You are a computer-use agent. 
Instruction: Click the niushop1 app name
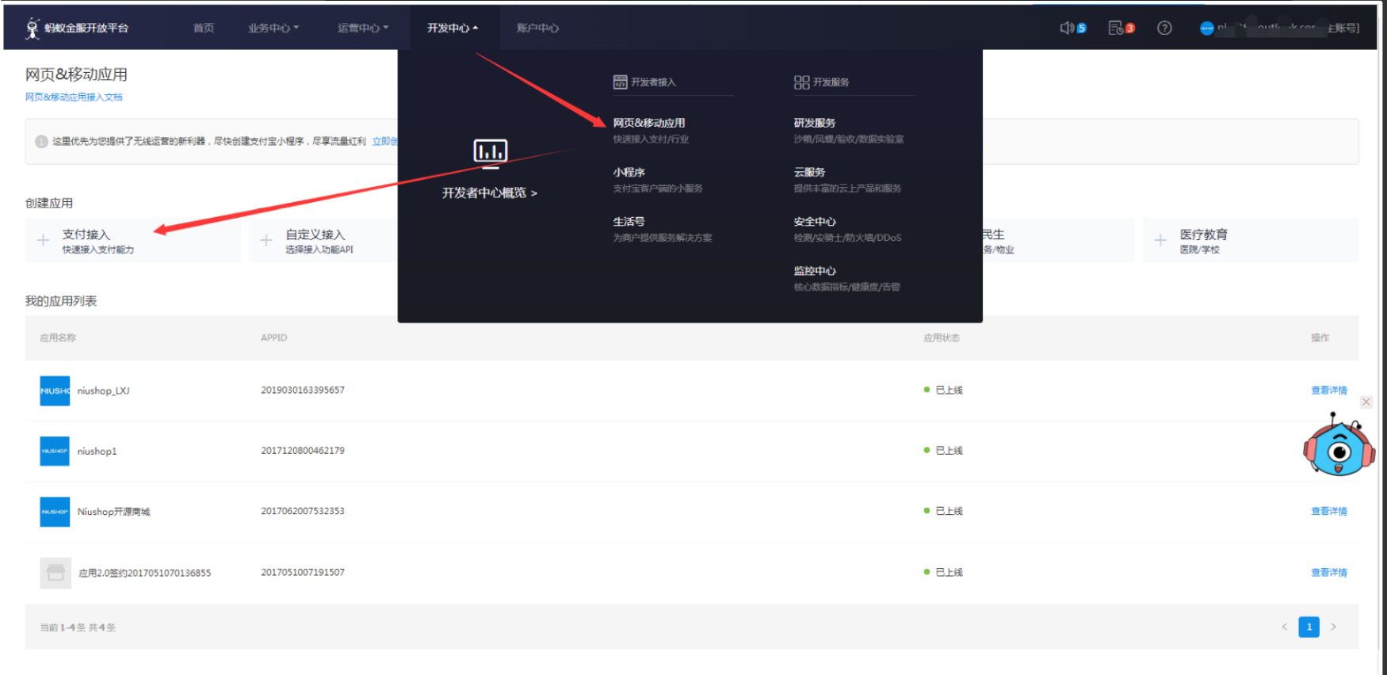[97, 452]
